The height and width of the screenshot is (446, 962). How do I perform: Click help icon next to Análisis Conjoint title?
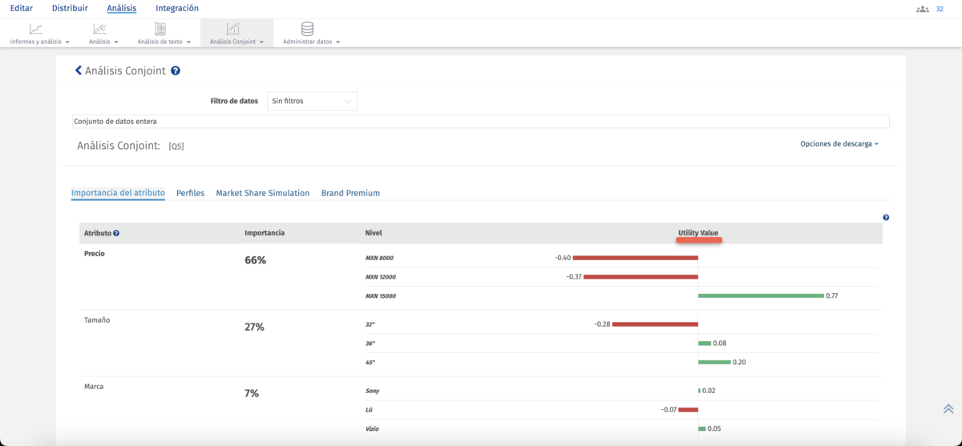pos(176,70)
